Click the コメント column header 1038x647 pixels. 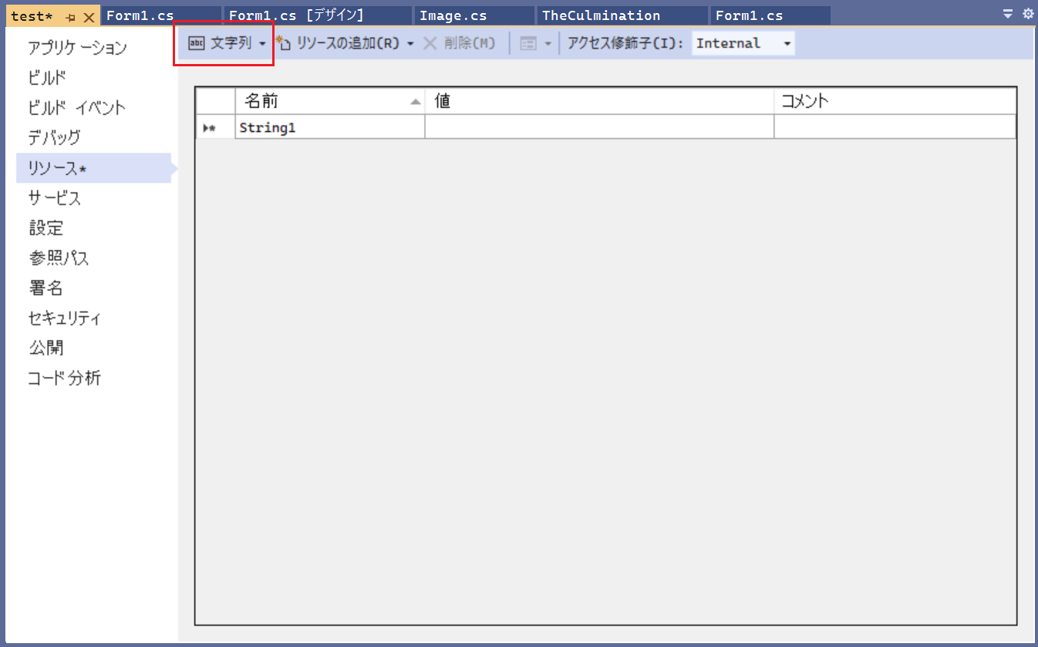pyautogui.click(x=895, y=101)
